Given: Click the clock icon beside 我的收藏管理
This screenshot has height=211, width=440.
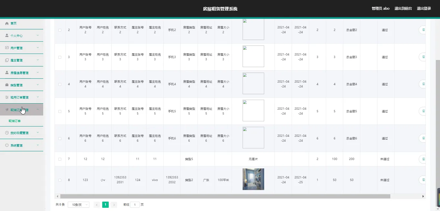Looking at the screenshot, I should coord(7,133).
